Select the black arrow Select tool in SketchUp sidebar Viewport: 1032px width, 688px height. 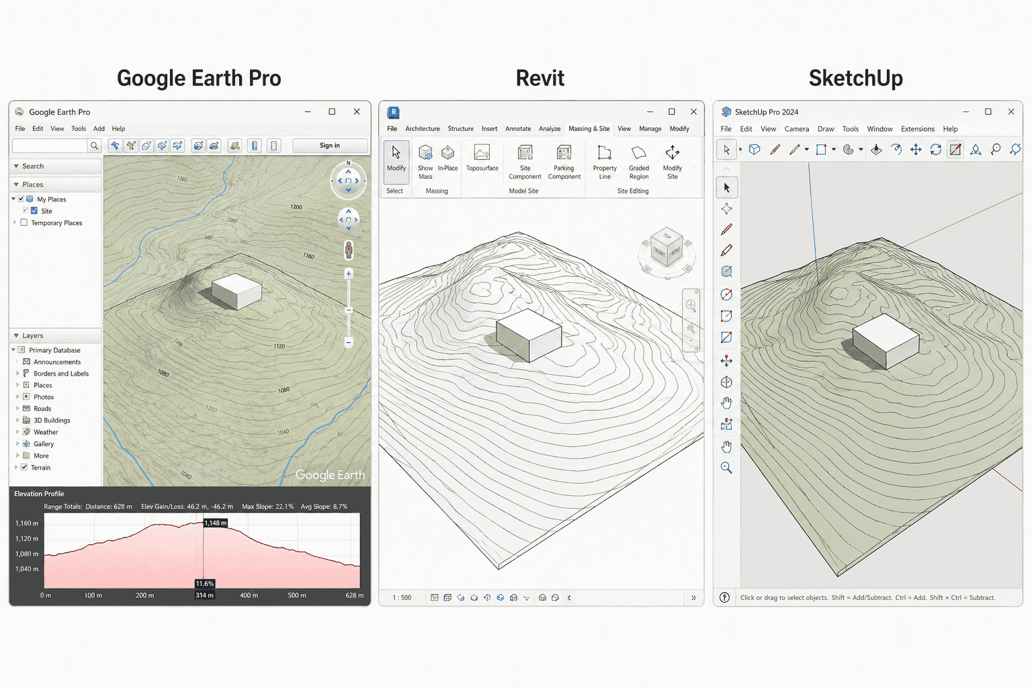[726, 187]
